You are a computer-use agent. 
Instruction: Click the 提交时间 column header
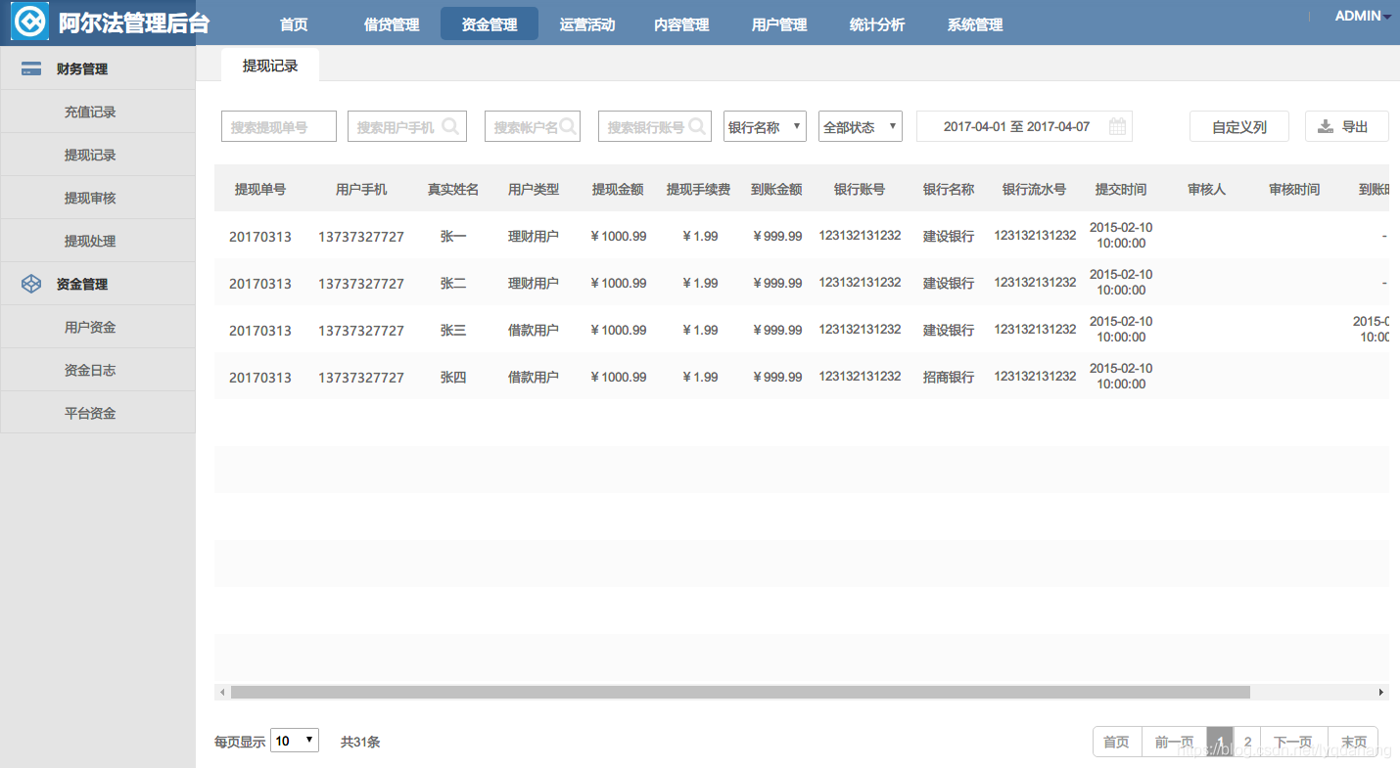pyautogui.click(x=1121, y=189)
